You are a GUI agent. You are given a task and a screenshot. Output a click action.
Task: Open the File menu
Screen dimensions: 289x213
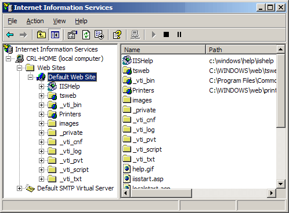tap(12, 21)
